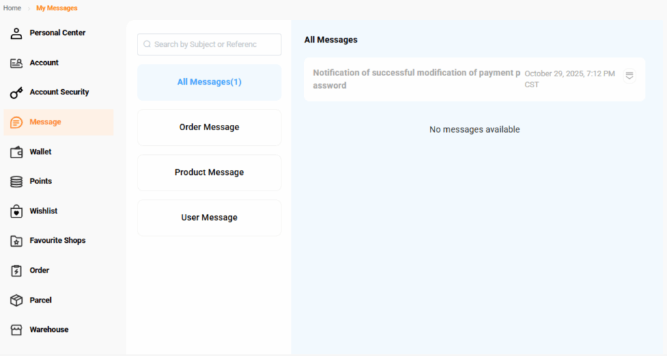This screenshot has width=667, height=356.
Task: Click the Account card icon
Action: pyautogui.click(x=17, y=63)
